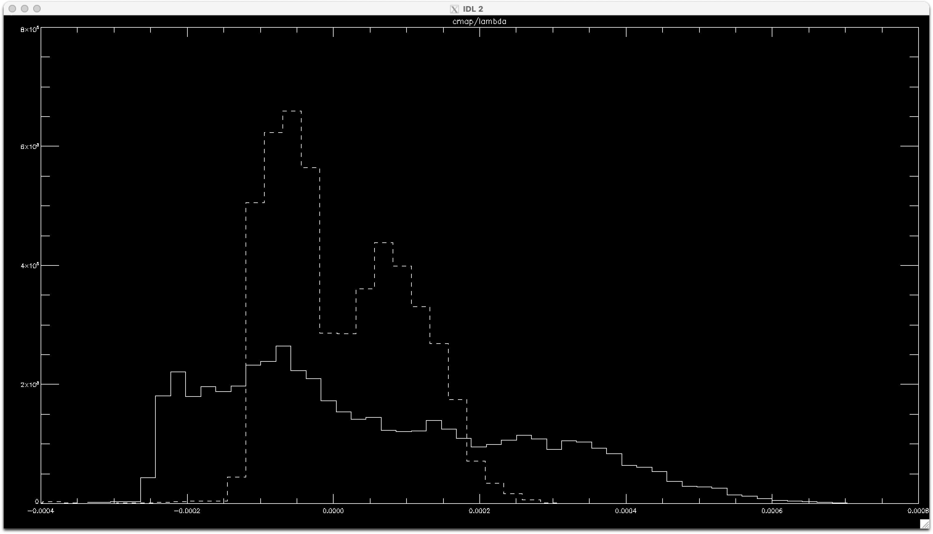This screenshot has width=933, height=534.
Task: Click the IDL 2 window title text
Action: [x=473, y=9]
